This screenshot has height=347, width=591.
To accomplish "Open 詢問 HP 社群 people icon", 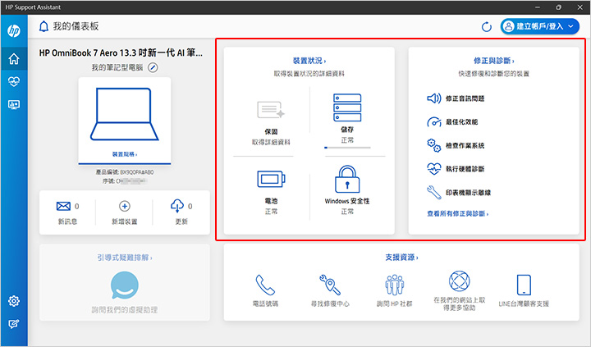I will 394,285.
